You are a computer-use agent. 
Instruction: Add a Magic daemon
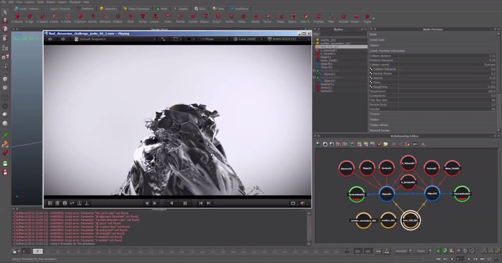[281, 18]
